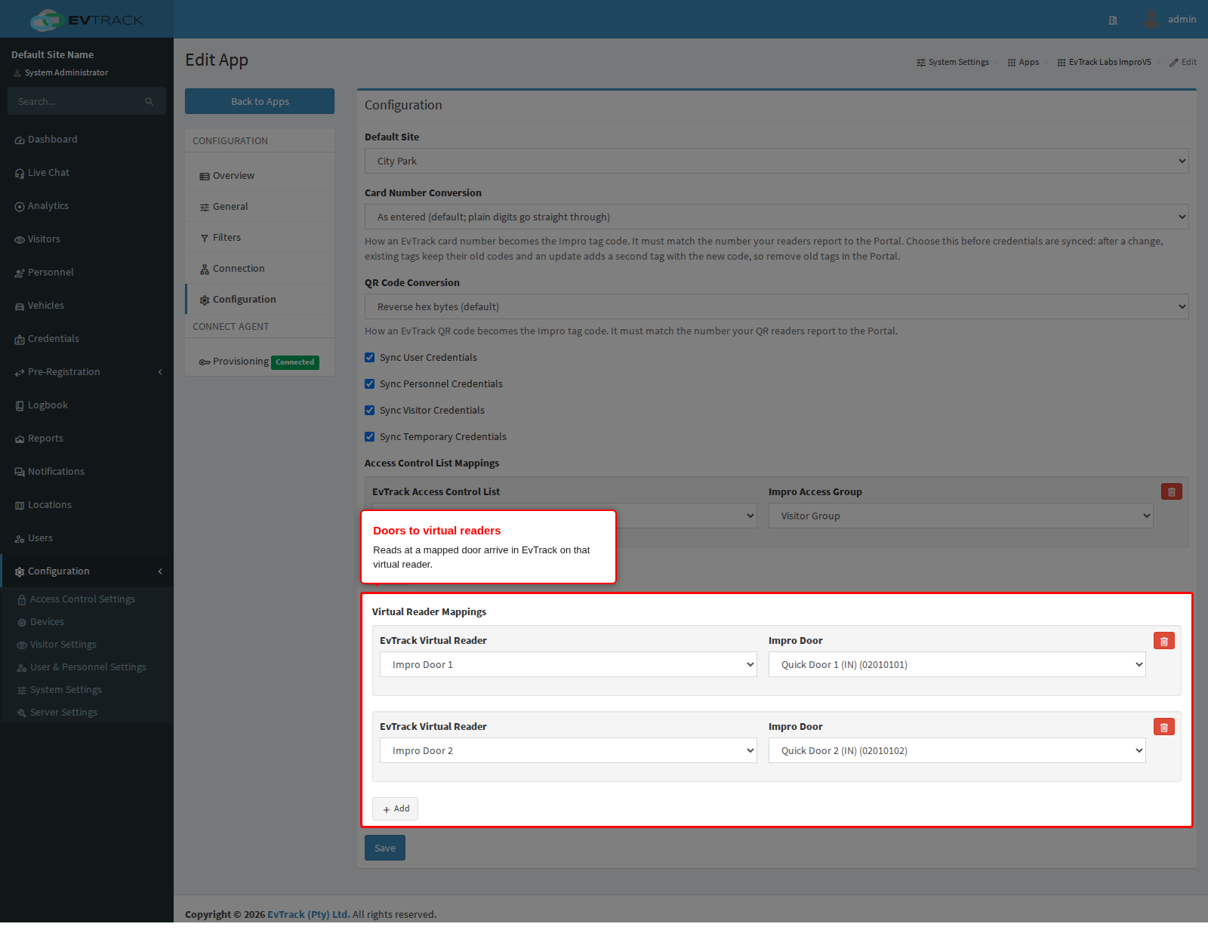The width and height of the screenshot is (1208, 933).
Task: Open Live Chat in the sidebar
Action: [x=87, y=173]
